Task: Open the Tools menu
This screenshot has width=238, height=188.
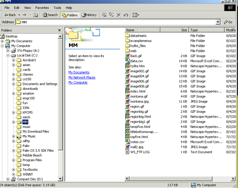Action: tap(57, 8)
